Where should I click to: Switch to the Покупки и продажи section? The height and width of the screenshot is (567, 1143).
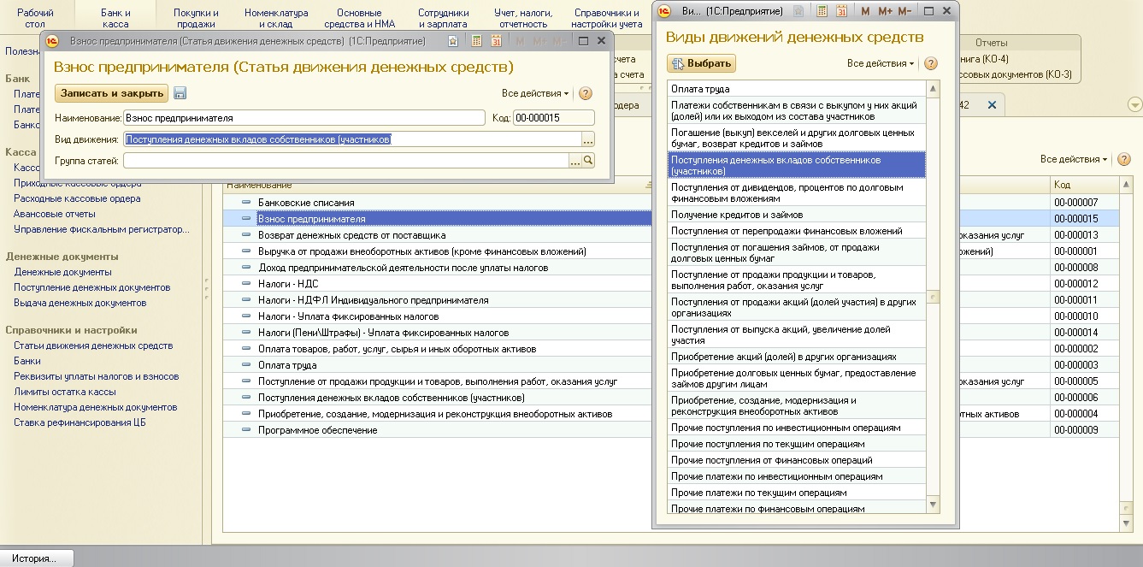[196, 19]
